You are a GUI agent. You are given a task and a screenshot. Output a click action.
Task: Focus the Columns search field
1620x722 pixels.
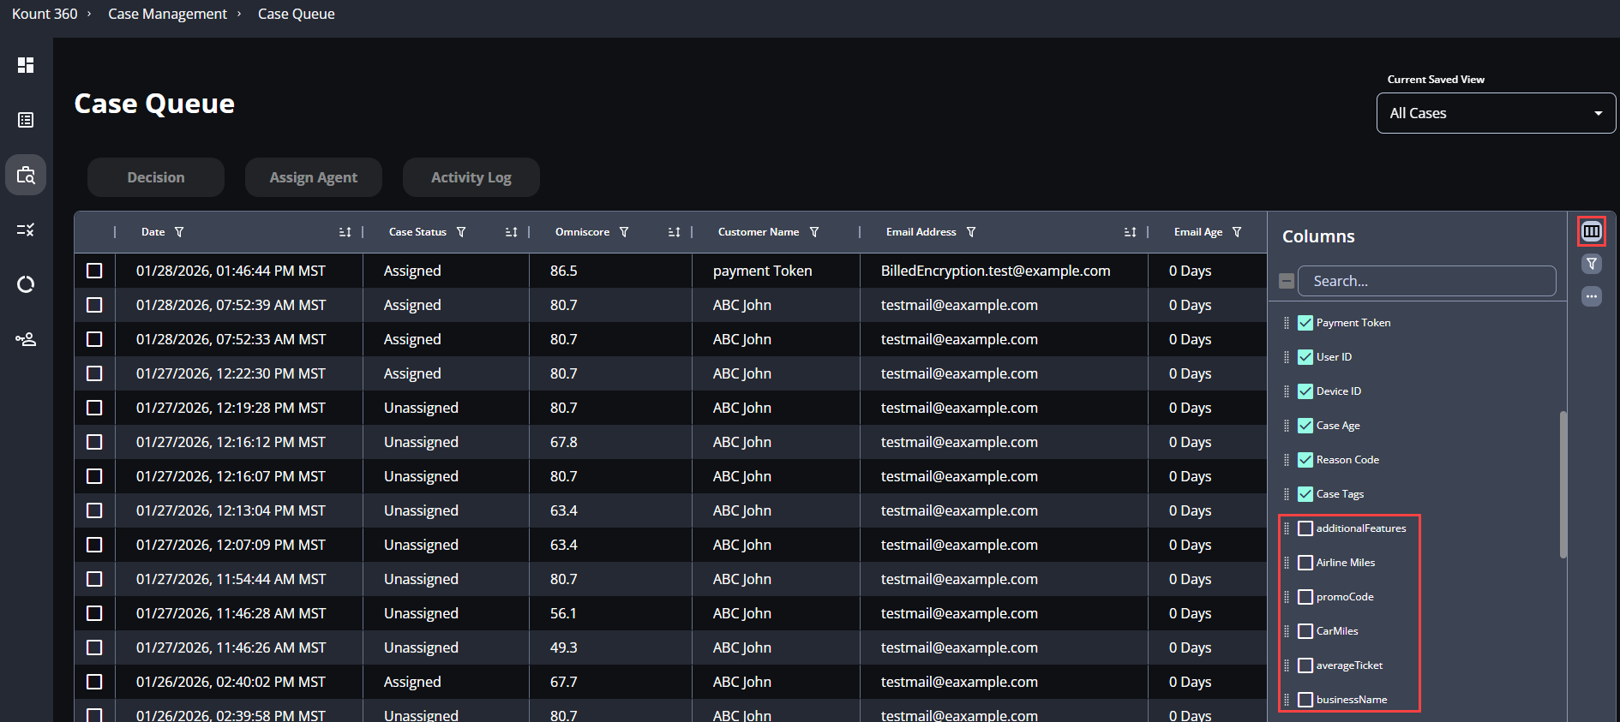click(1427, 281)
